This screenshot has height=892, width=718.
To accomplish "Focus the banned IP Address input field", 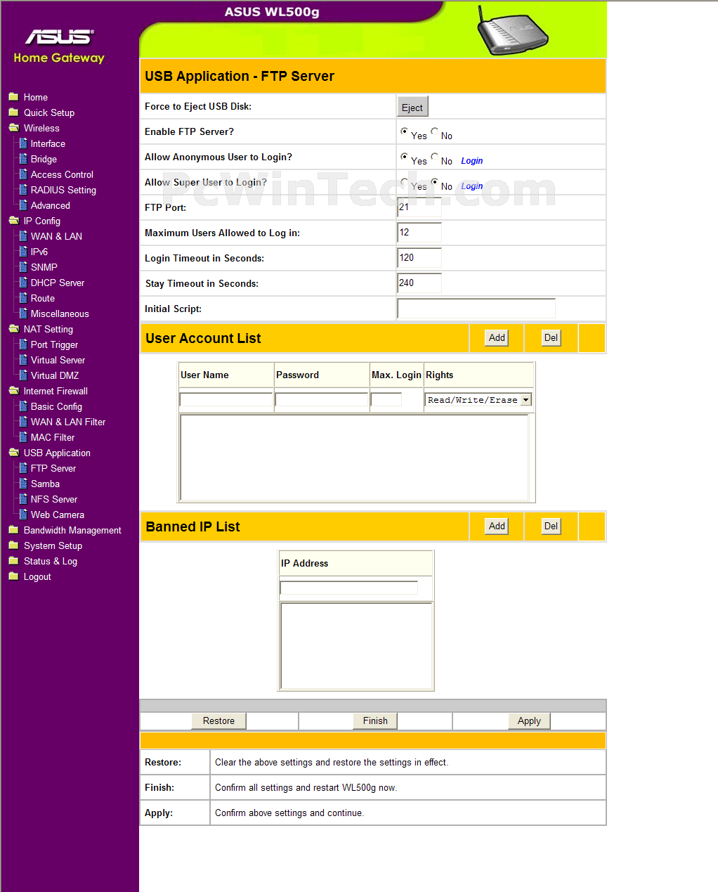I will coord(349,588).
